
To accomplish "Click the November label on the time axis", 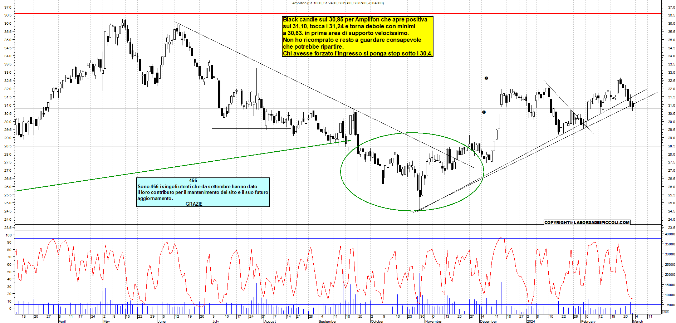I will click(433, 321).
